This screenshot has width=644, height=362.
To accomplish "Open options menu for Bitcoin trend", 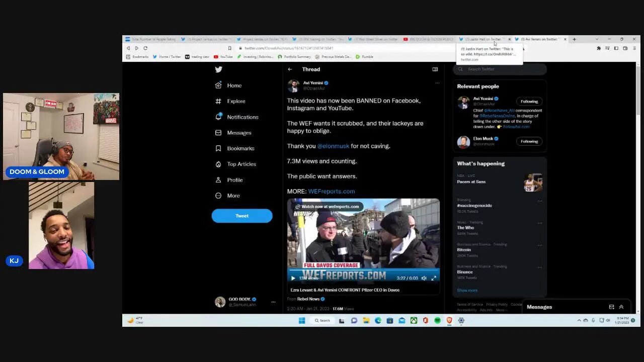I will coord(540,245).
